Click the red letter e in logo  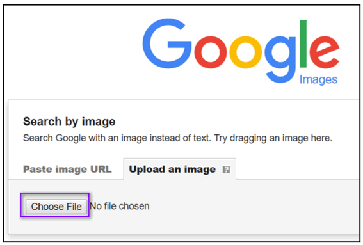[325, 52]
